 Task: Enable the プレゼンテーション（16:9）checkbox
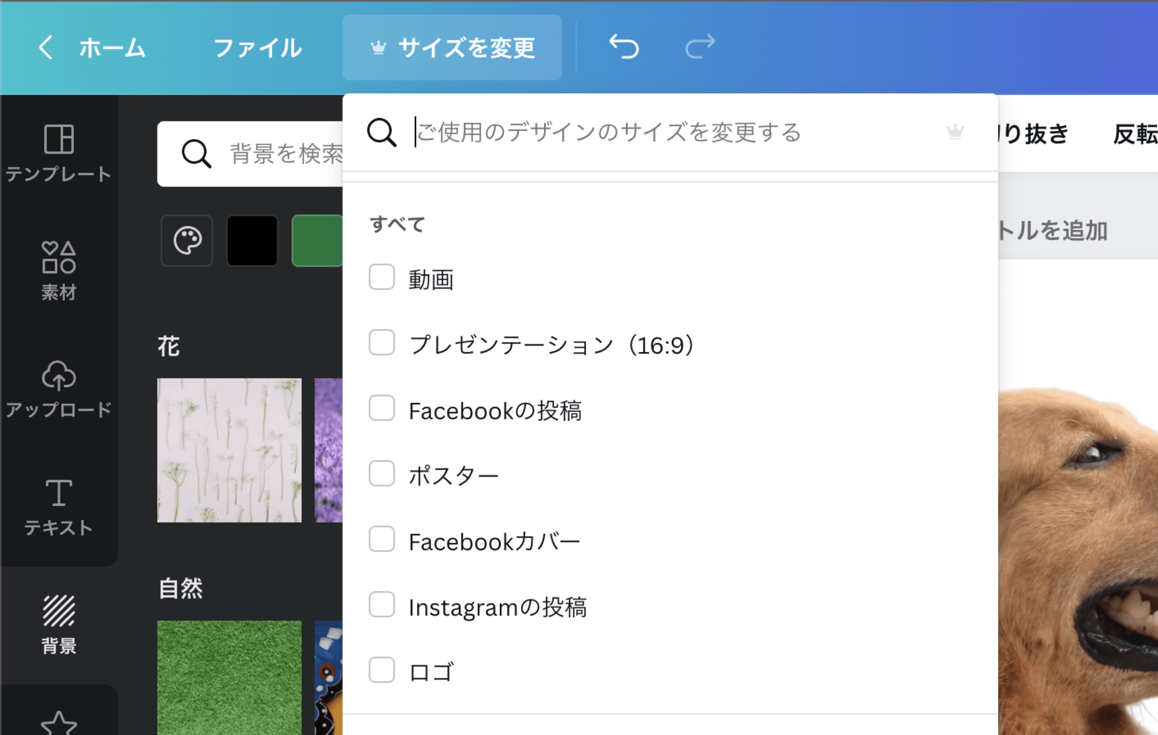(381, 343)
